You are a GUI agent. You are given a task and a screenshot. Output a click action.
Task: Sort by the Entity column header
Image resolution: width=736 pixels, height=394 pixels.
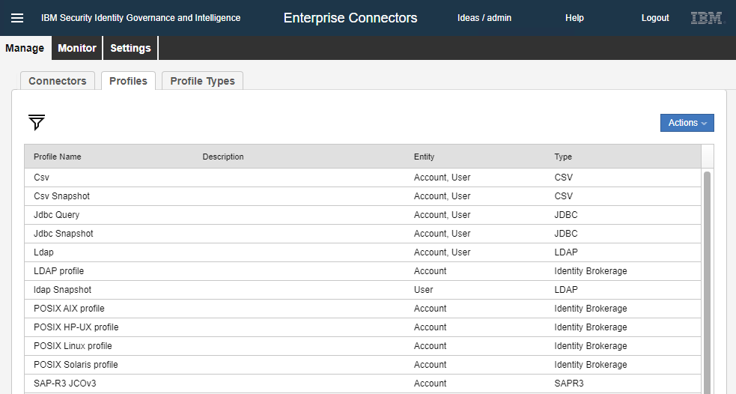point(424,157)
